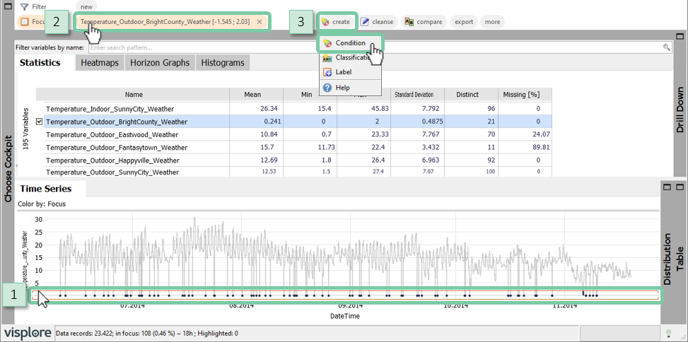The image size is (688, 342).
Task: Click the Label icon in create menu
Action: pos(327,72)
